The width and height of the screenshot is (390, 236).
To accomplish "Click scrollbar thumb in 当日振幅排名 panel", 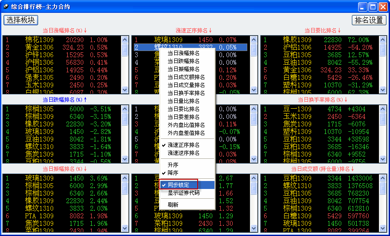I will coord(125,188).
